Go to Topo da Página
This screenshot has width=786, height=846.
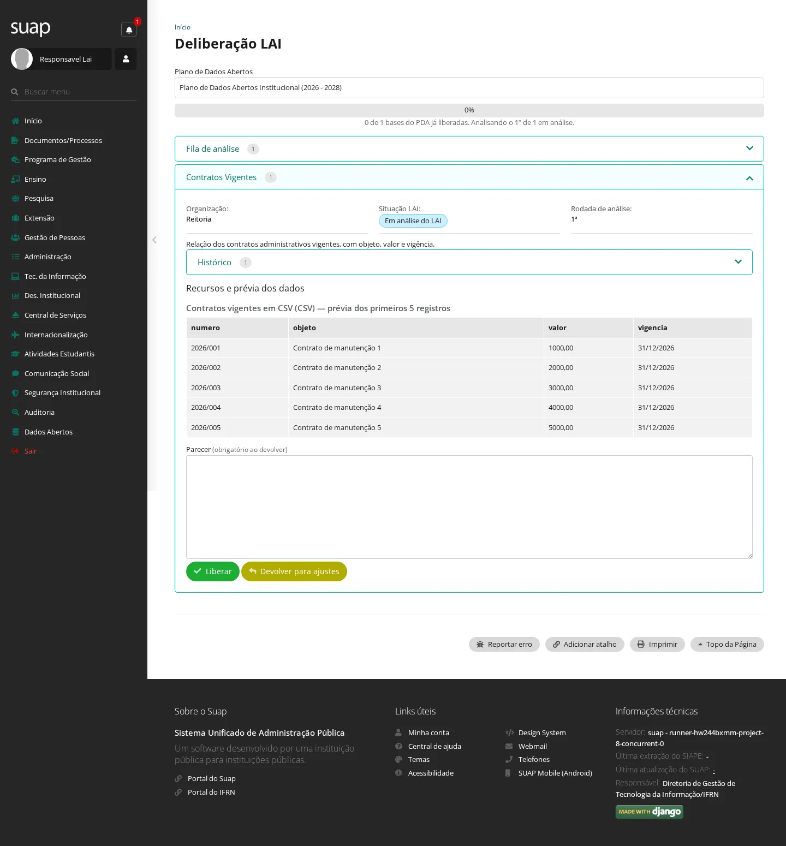[727, 644]
